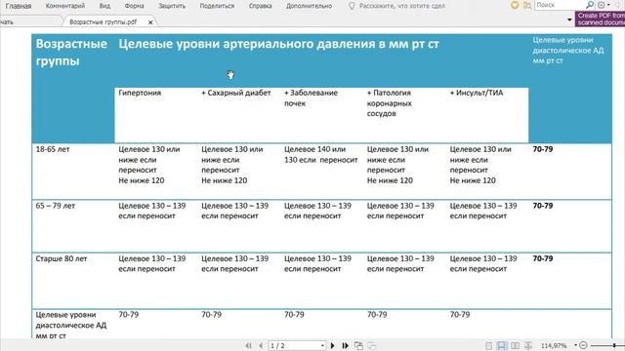
Task: Click the 'Целевые уровни артериального давления' heading
Action: tap(278, 44)
